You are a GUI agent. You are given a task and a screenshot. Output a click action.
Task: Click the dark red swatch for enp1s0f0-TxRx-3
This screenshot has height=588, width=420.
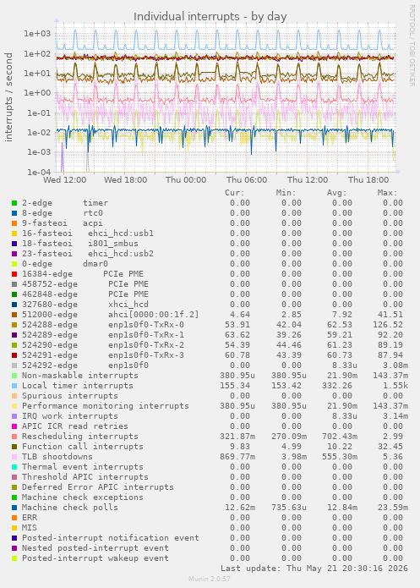14,355
